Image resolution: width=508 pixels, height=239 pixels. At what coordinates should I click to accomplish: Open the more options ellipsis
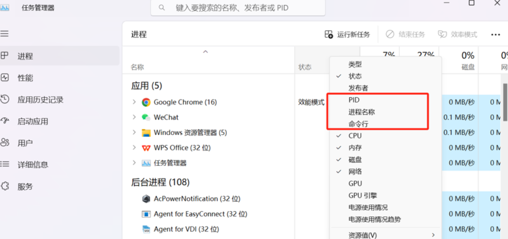(496, 34)
